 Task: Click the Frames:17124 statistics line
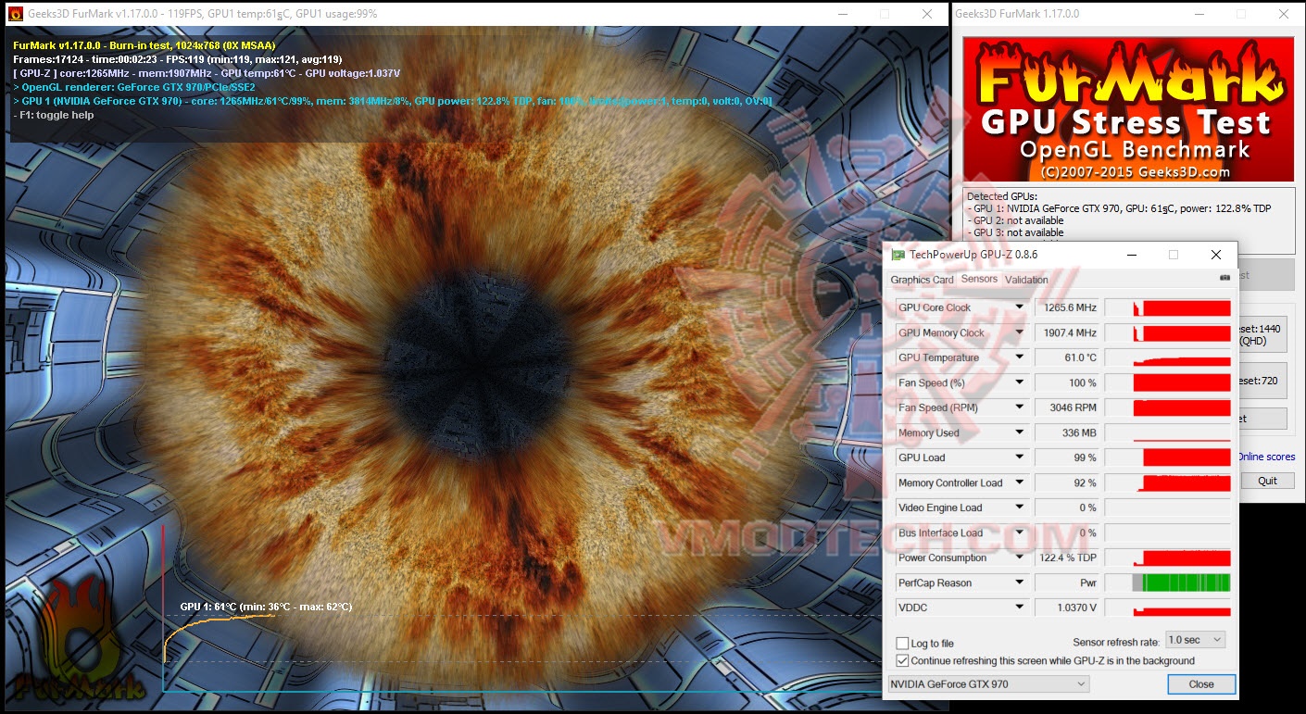(178, 59)
